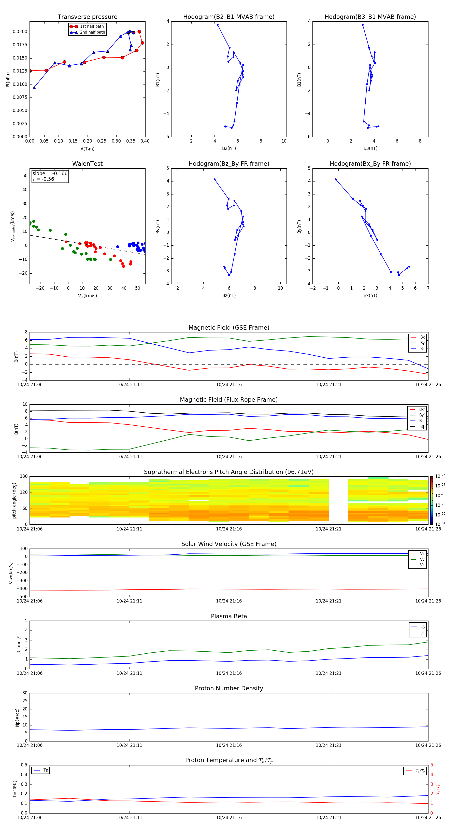This screenshot has width=458, height=840.
Task: Click the "WalenTest" plot title
Action: pyautogui.click(x=87, y=164)
